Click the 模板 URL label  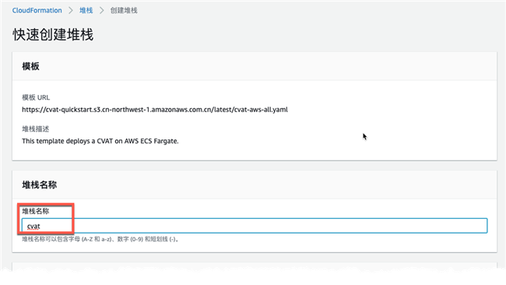click(36, 97)
